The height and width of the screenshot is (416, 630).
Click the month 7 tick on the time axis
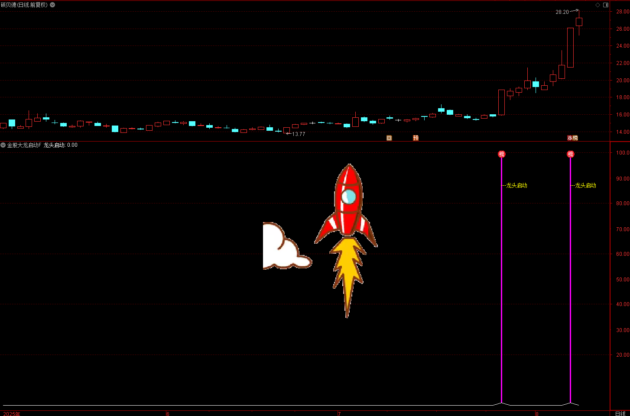[340, 414]
